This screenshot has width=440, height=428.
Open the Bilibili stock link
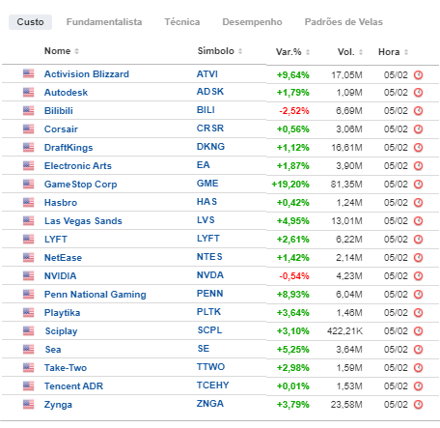click(x=59, y=111)
